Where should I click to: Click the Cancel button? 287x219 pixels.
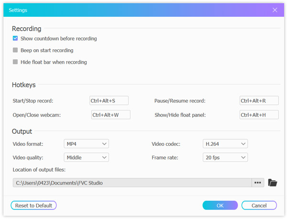click(259, 206)
